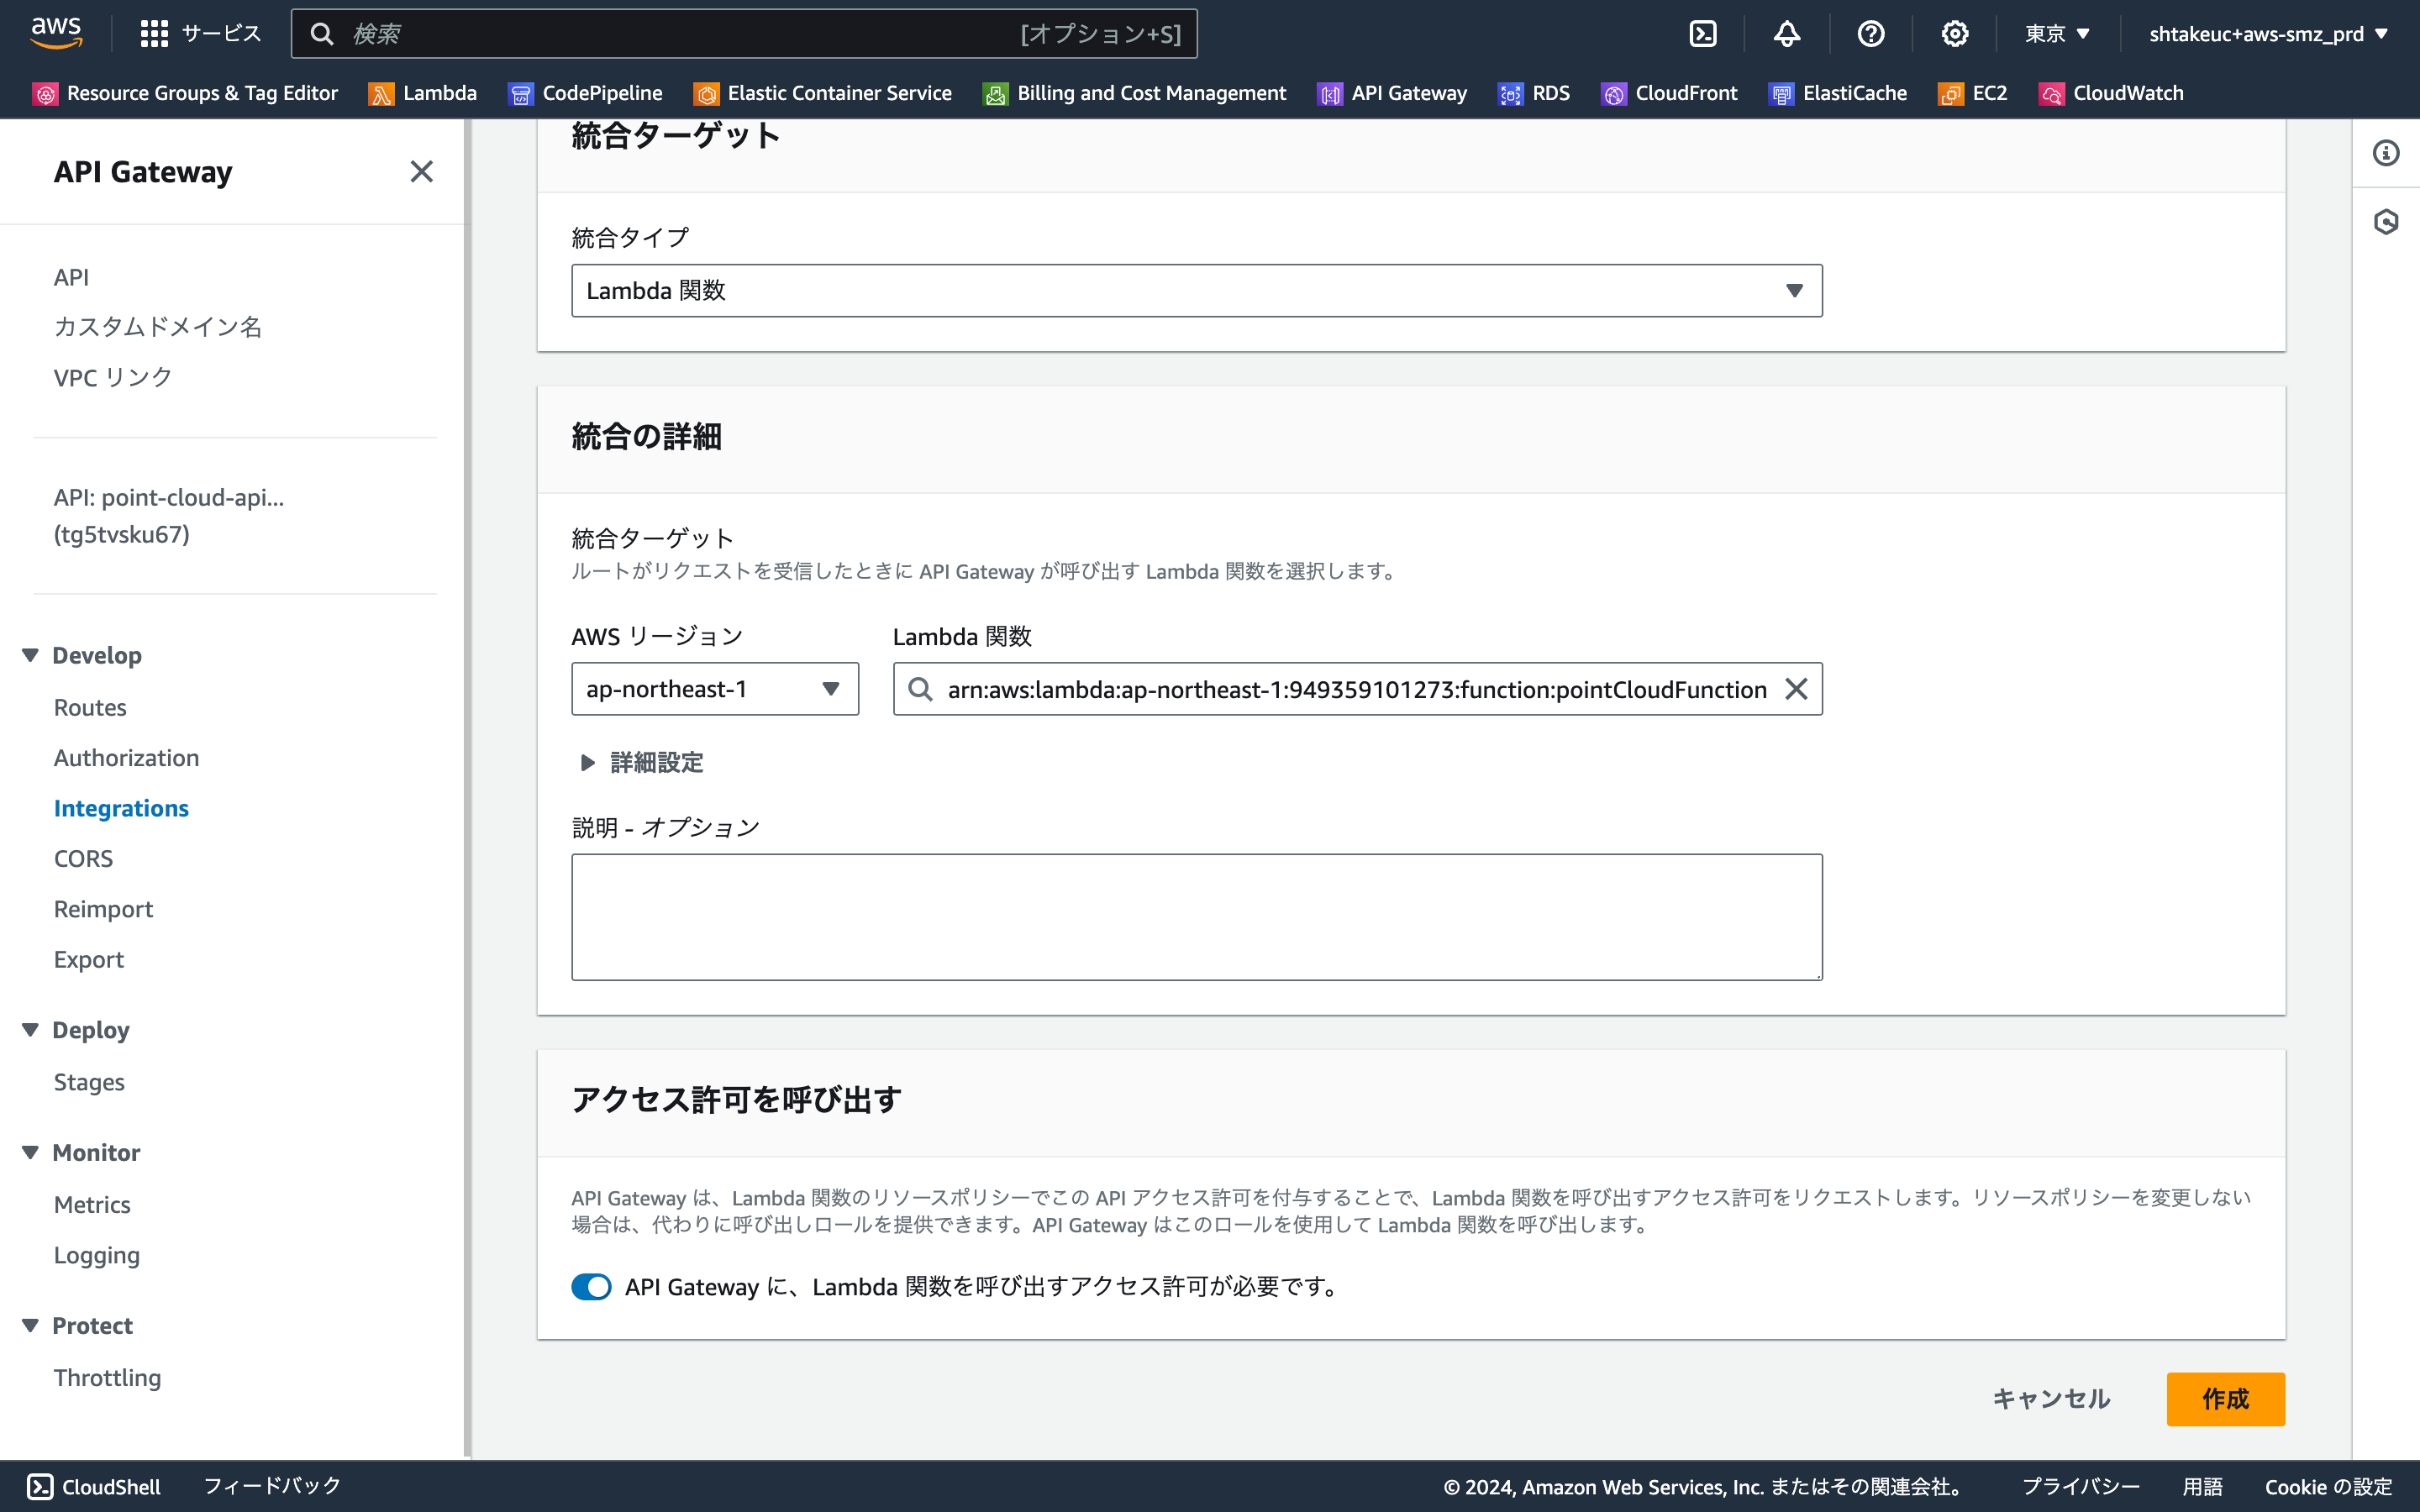The image size is (2420, 1512).
Task: Open the API link in side navigation
Action: click(71, 277)
